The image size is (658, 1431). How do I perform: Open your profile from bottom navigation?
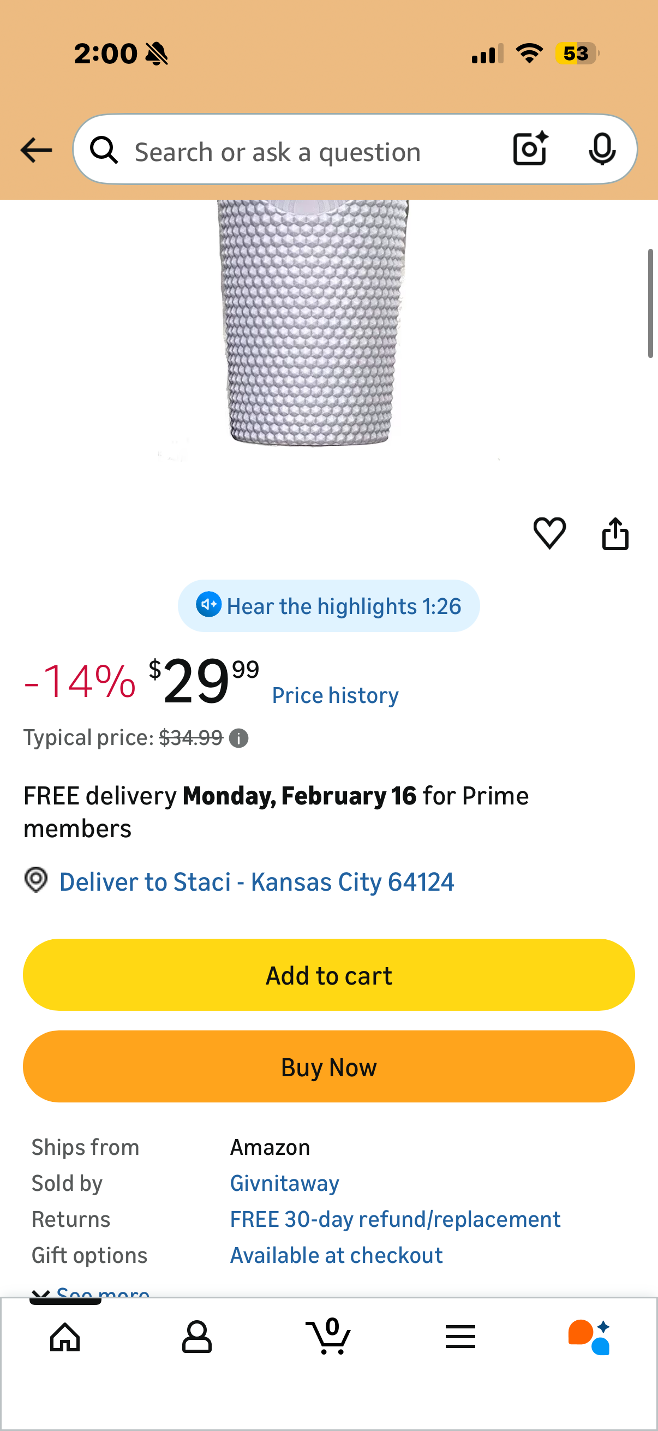pyautogui.click(x=197, y=1337)
